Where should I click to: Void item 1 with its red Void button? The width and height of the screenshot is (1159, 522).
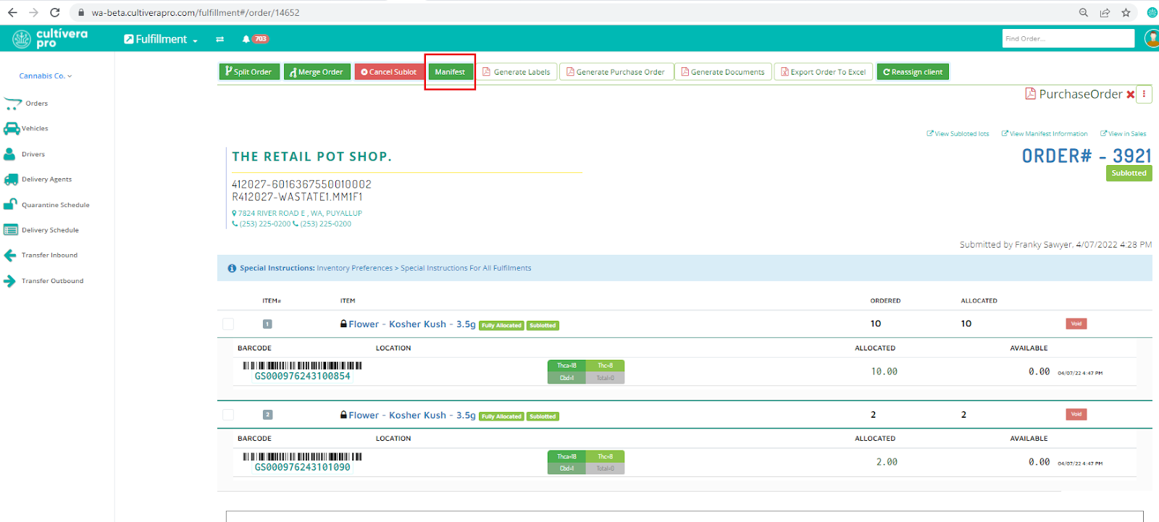[x=1076, y=324]
